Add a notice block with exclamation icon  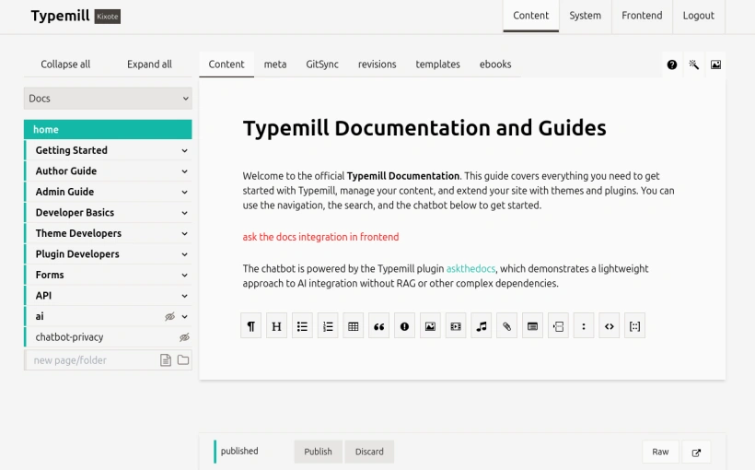click(404, 326)
